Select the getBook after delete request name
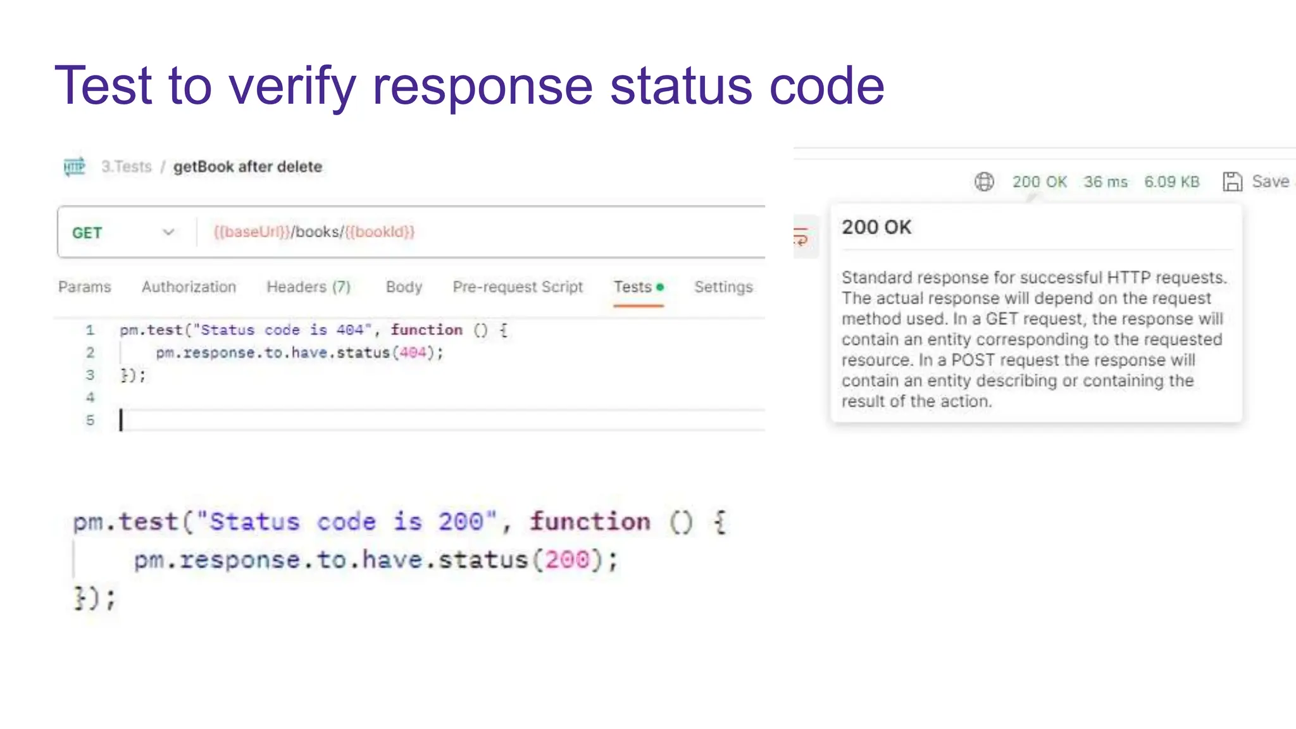 click(x=247, y=166)
